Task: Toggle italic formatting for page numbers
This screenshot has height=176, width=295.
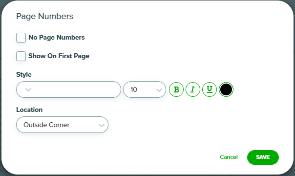Action: pyautogui.click(x=193, y=89)
